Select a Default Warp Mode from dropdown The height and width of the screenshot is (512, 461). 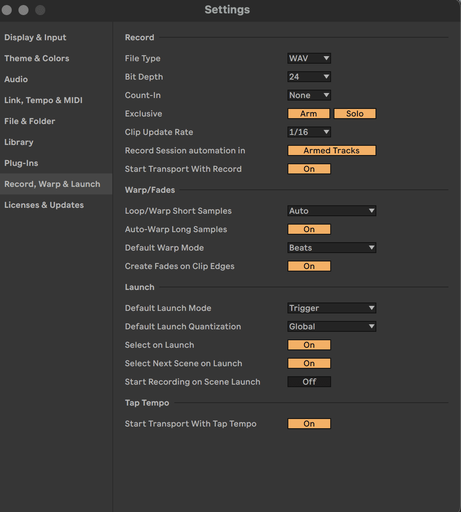point(332,248)
